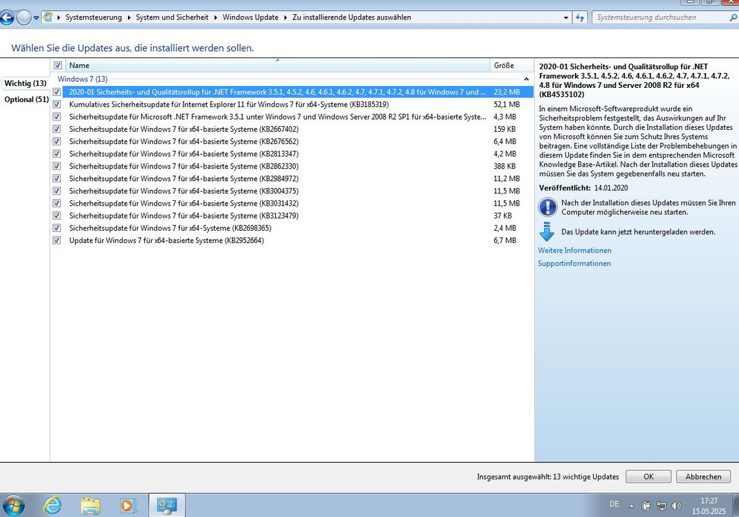This screenshot has height=517, width=739.
Task: Open recent pages dropdown arrow beside navigation
Action: 36,18
